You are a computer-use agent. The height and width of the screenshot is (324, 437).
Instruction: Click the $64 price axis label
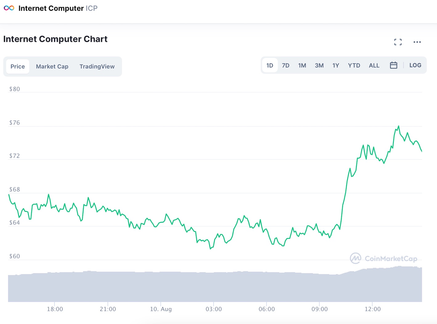pos(14,223)
